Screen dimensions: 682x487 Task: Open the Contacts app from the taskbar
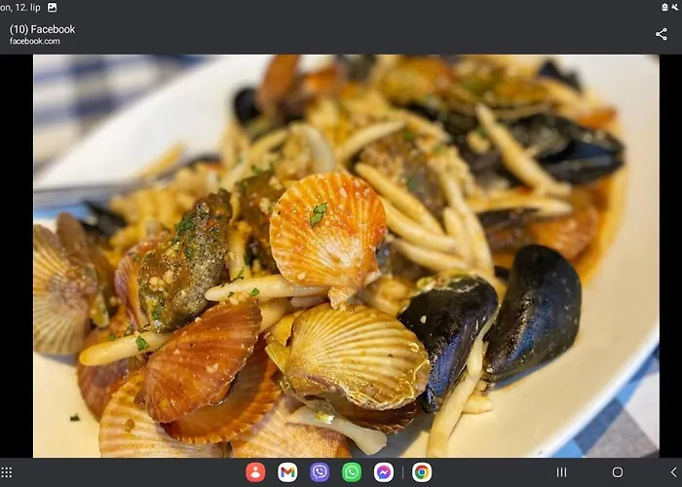click(x=255, y=472)
